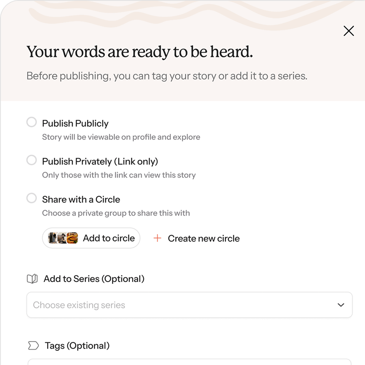Close the publish dialog with the X icon
Screen dimensions: 365x365
click(349, 31)
